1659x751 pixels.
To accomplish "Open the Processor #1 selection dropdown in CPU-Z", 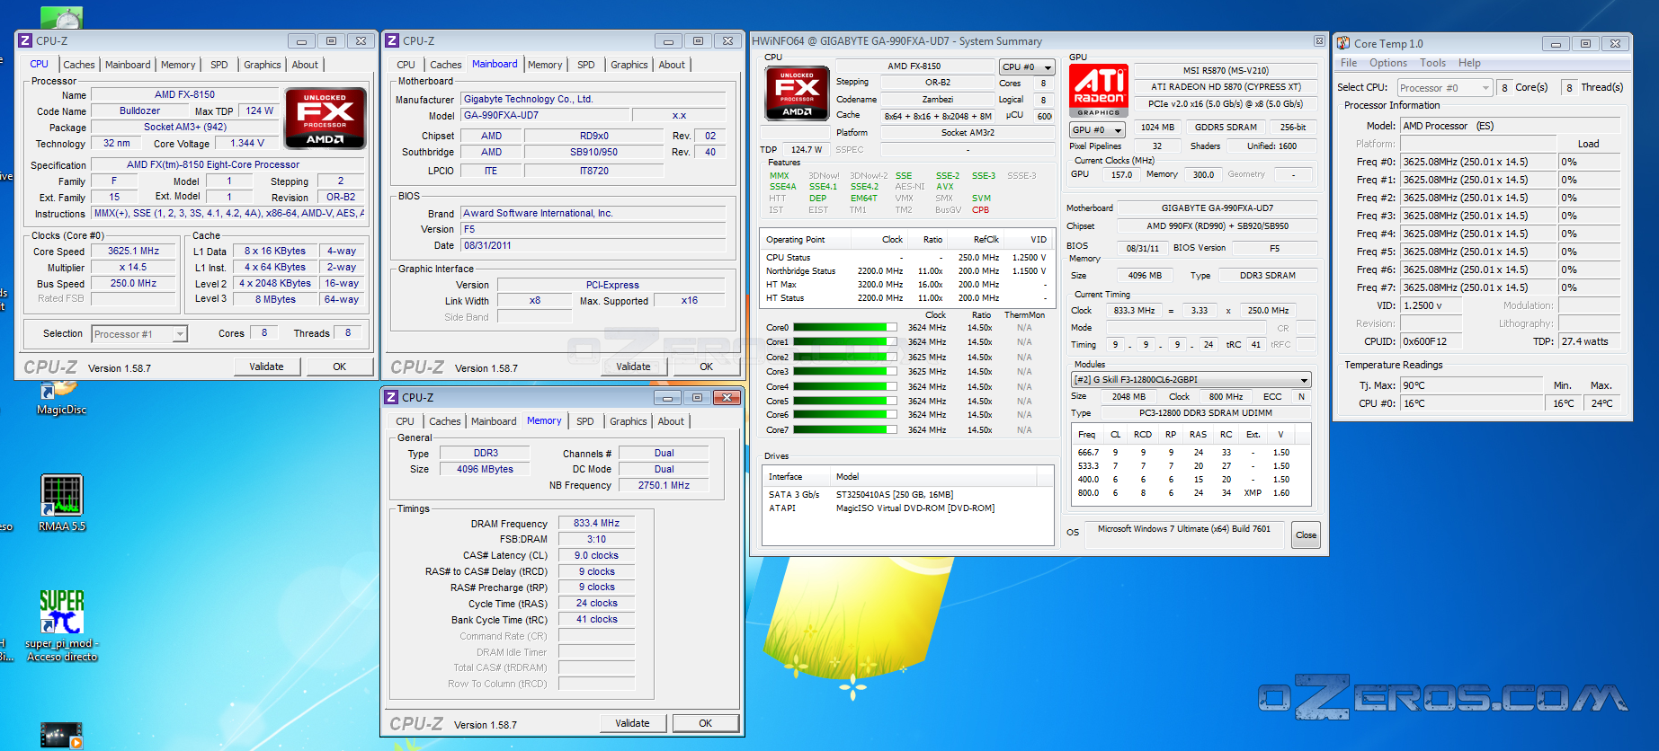I will pyautogui.click(x=139, y=334).
